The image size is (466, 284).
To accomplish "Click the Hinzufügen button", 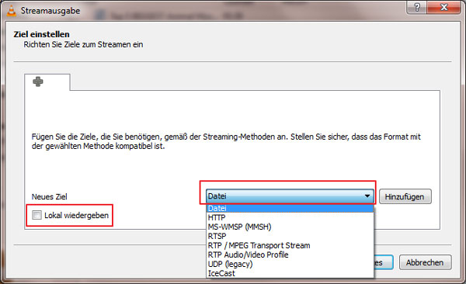I will click(x=405, y=196).
